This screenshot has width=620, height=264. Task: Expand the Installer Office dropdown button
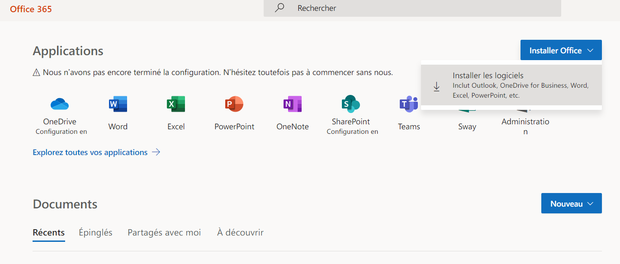[x=561, y=50]
